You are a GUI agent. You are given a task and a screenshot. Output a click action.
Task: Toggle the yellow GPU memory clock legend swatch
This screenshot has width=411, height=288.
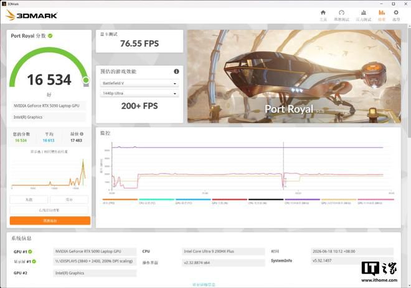tap(339, 199)
